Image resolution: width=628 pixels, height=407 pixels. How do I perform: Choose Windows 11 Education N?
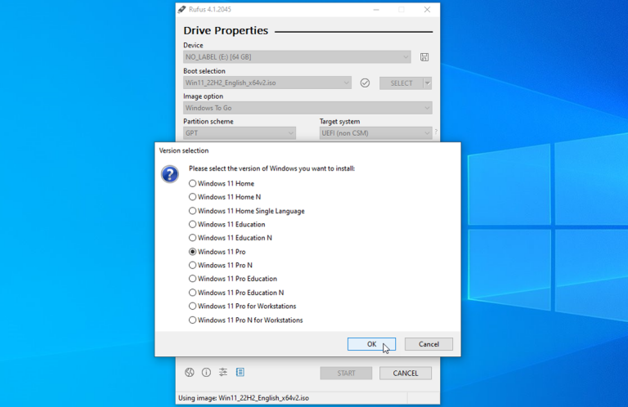coord(231,238)
